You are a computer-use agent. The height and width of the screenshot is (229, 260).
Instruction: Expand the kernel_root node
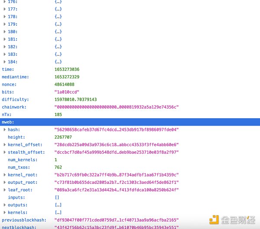click(x=5, y=175)
